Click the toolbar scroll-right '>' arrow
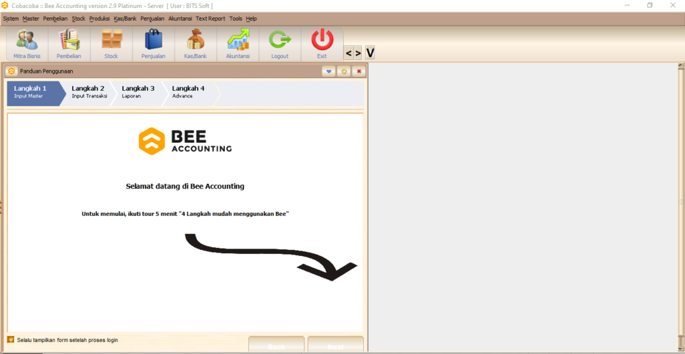685x354 pixels. [358, 53]
